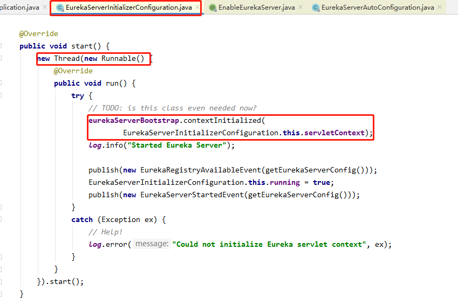Image resolution: width=458 pixels, height=305 pixels.
Task: Click the word Thread in new Thread
Action: [67, 58]
